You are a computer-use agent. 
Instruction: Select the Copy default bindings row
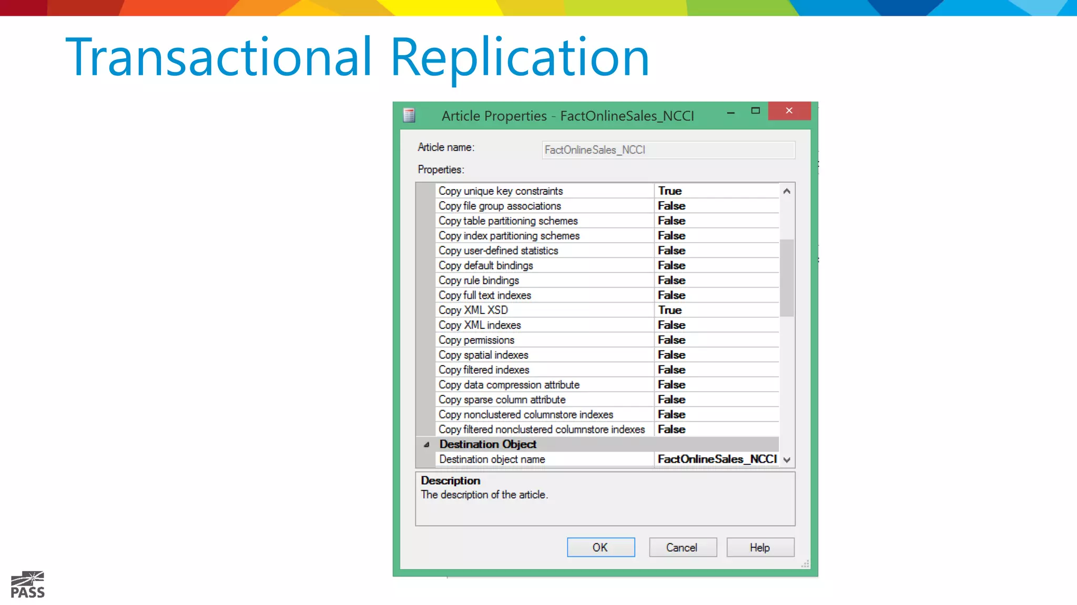[x=607, y=265]
